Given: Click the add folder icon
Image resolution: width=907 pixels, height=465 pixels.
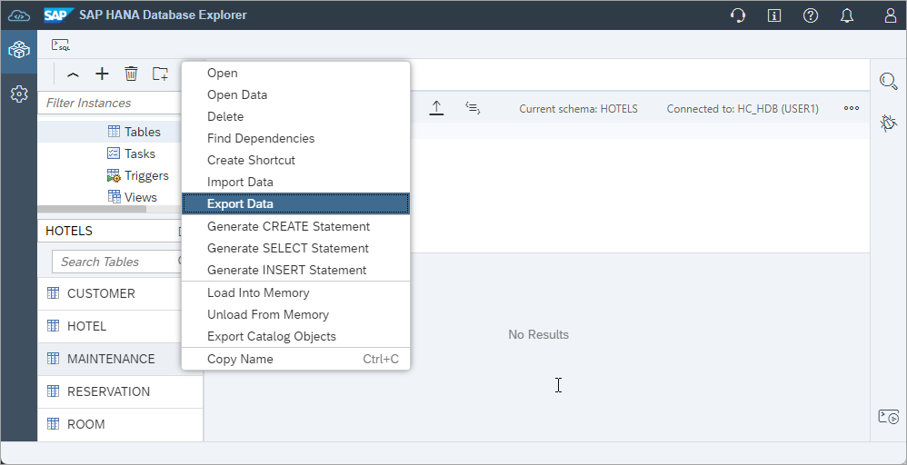Looking at the screenshot, I should tap(160, 74).
